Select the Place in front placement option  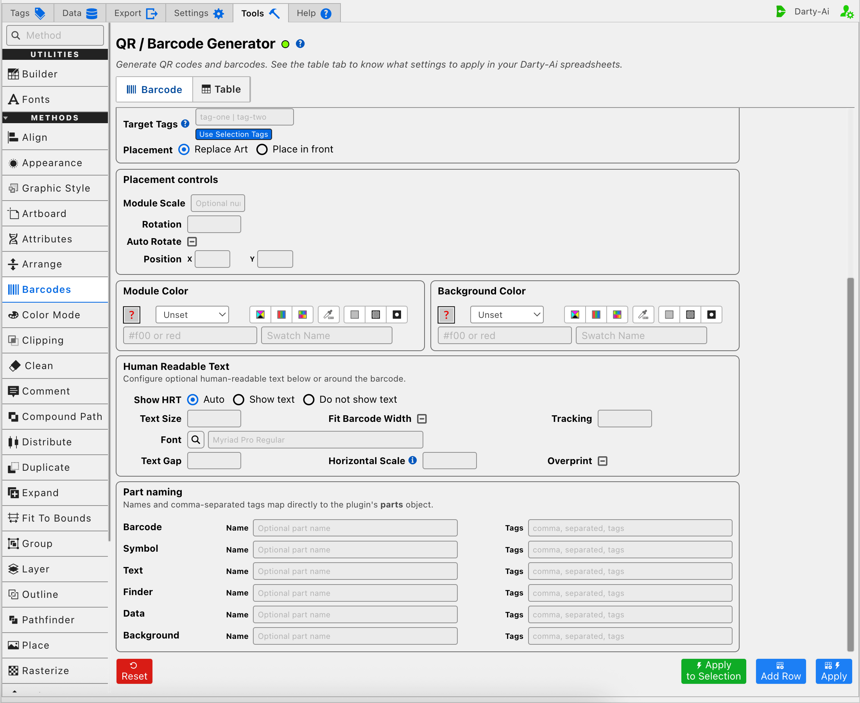(262, 149)
